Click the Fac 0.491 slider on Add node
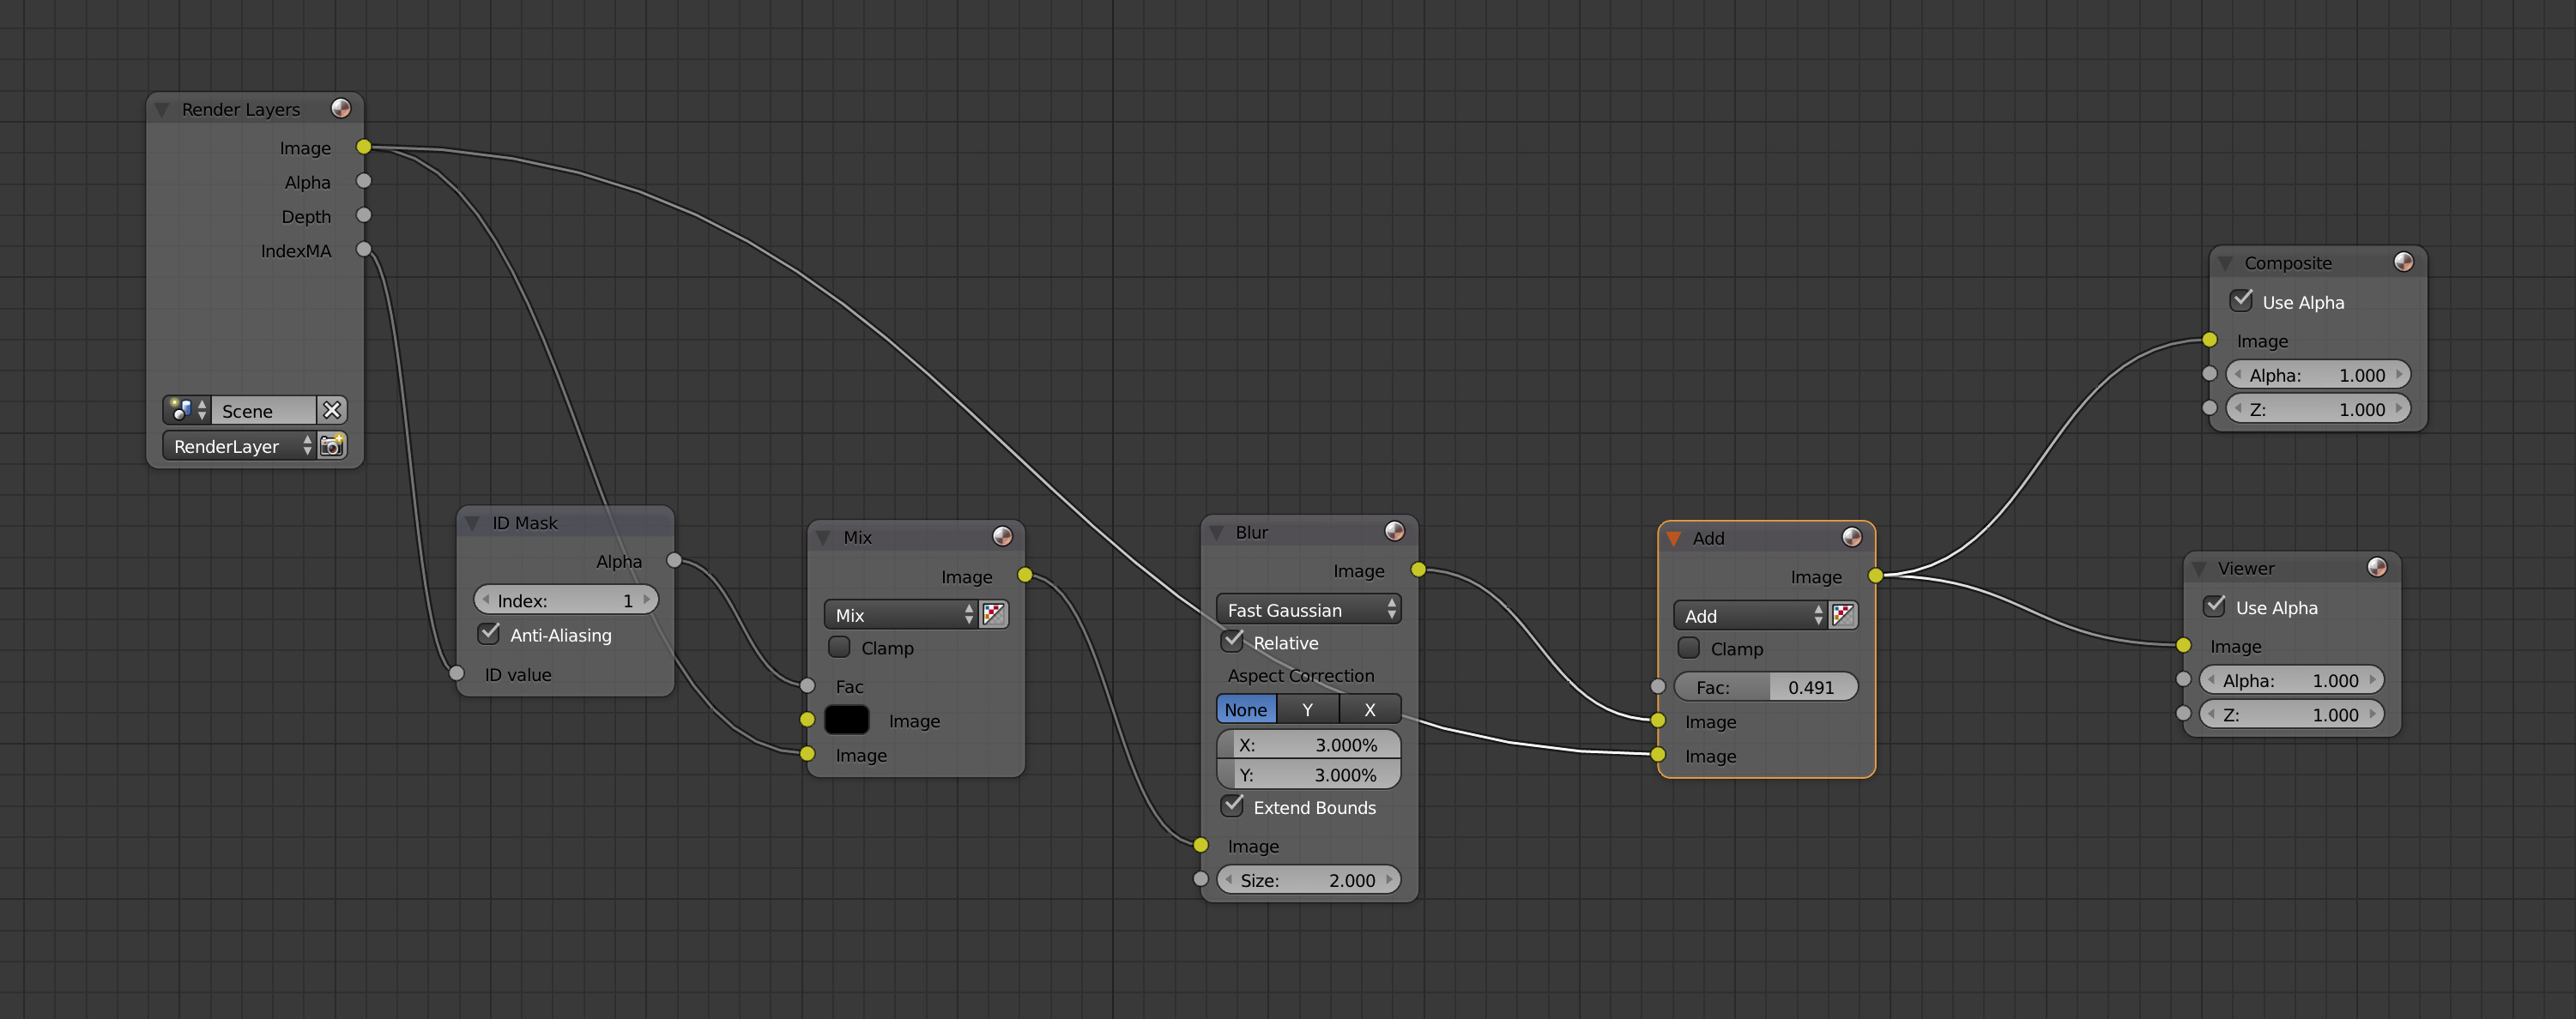Image resolution: width=2576 pixels, height=1019 pixels. point(1766,687)
